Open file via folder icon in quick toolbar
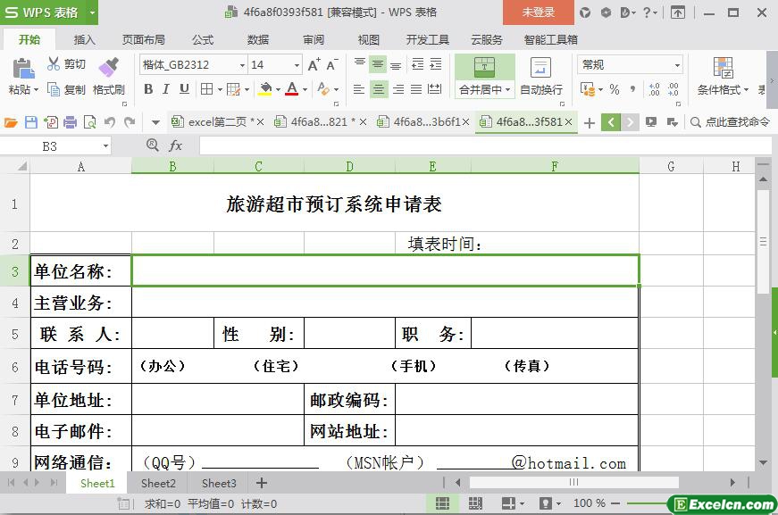 click(x=11, y=122)
